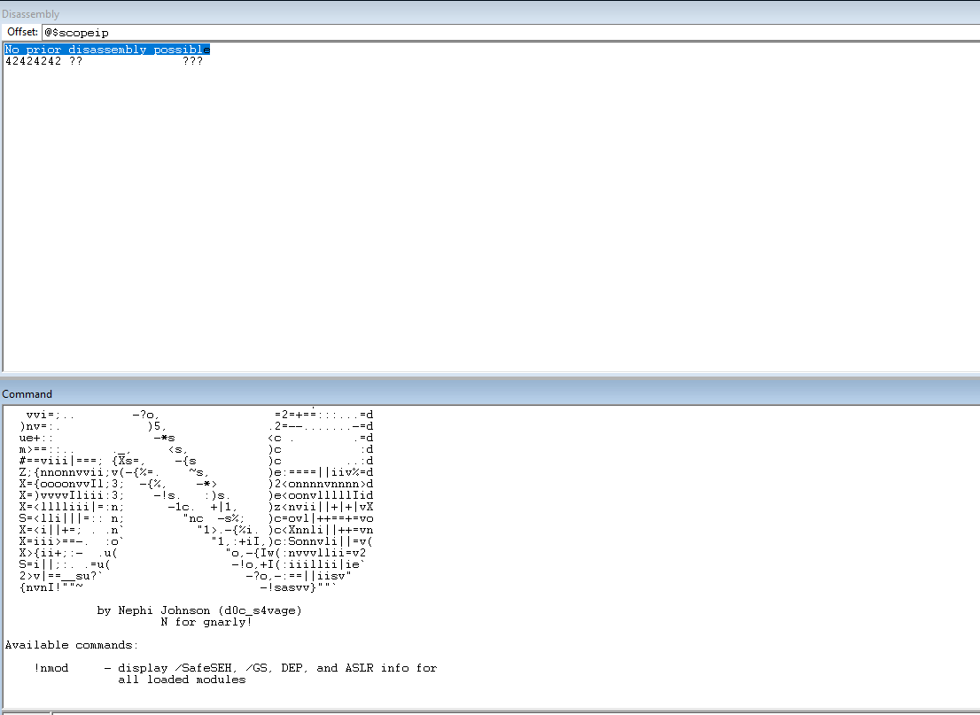Click the 'all loaded modules' text line
The height and width of the screenshot is (715, 980).
pos(182,680)
